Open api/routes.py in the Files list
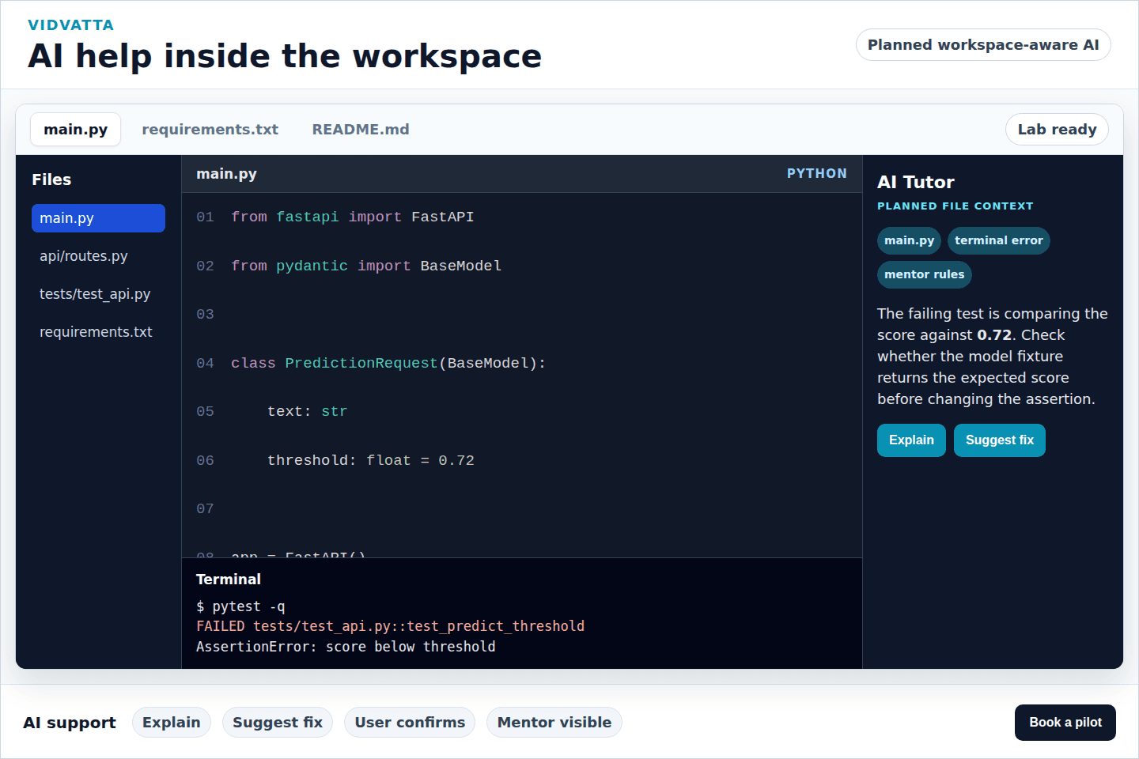This screenshot has height=759, width=1139. (98, 256)
